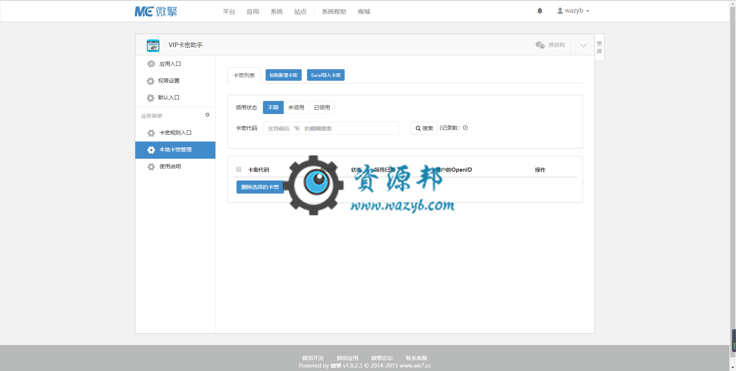Open the 站点 menu
The height and width of the screenshot is (371, 736).
pos(300,12)
